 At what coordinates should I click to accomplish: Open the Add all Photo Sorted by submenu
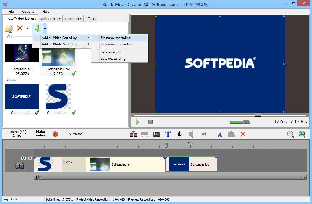coord(62,44)
